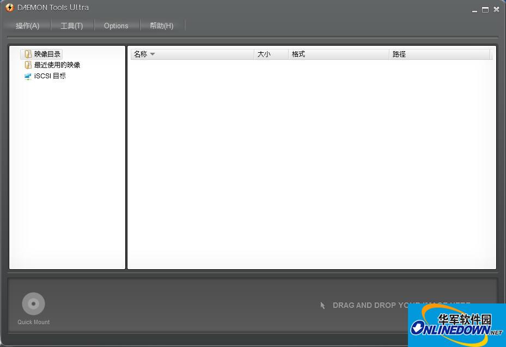Open the Options menu

click(x=116, y=26)
